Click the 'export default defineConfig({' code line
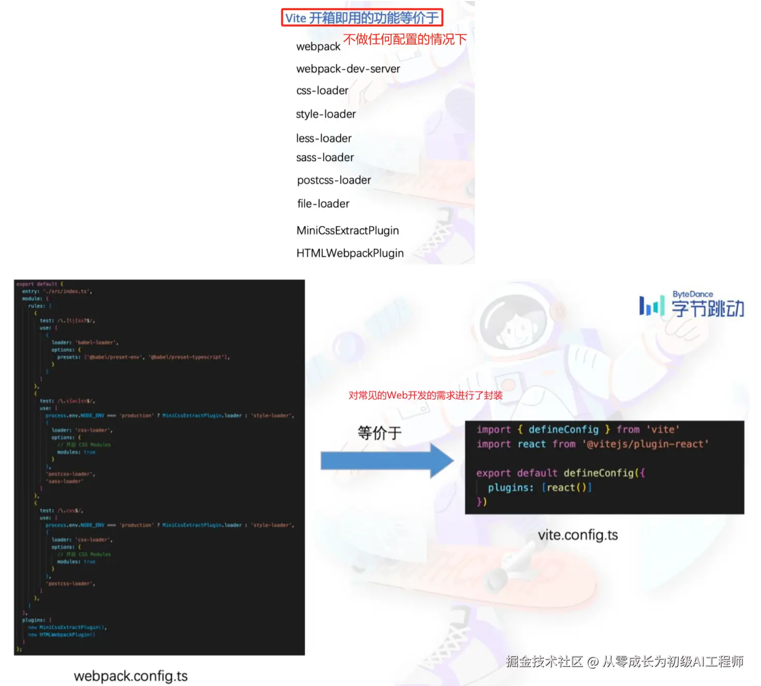 coord(560,473)
